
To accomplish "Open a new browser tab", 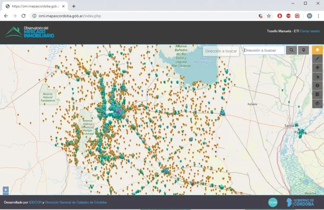I will pyautogui.click(x=73, y=6).
